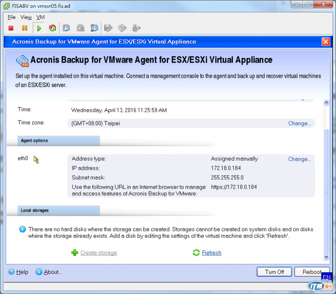Click the Connect CD/DVD device toolbar icon
The image size is (336, 294).
coord(122,28)
